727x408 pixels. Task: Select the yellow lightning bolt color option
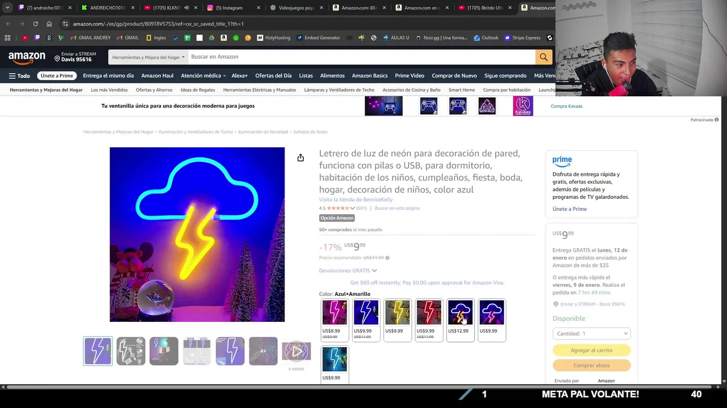(398, 320)
